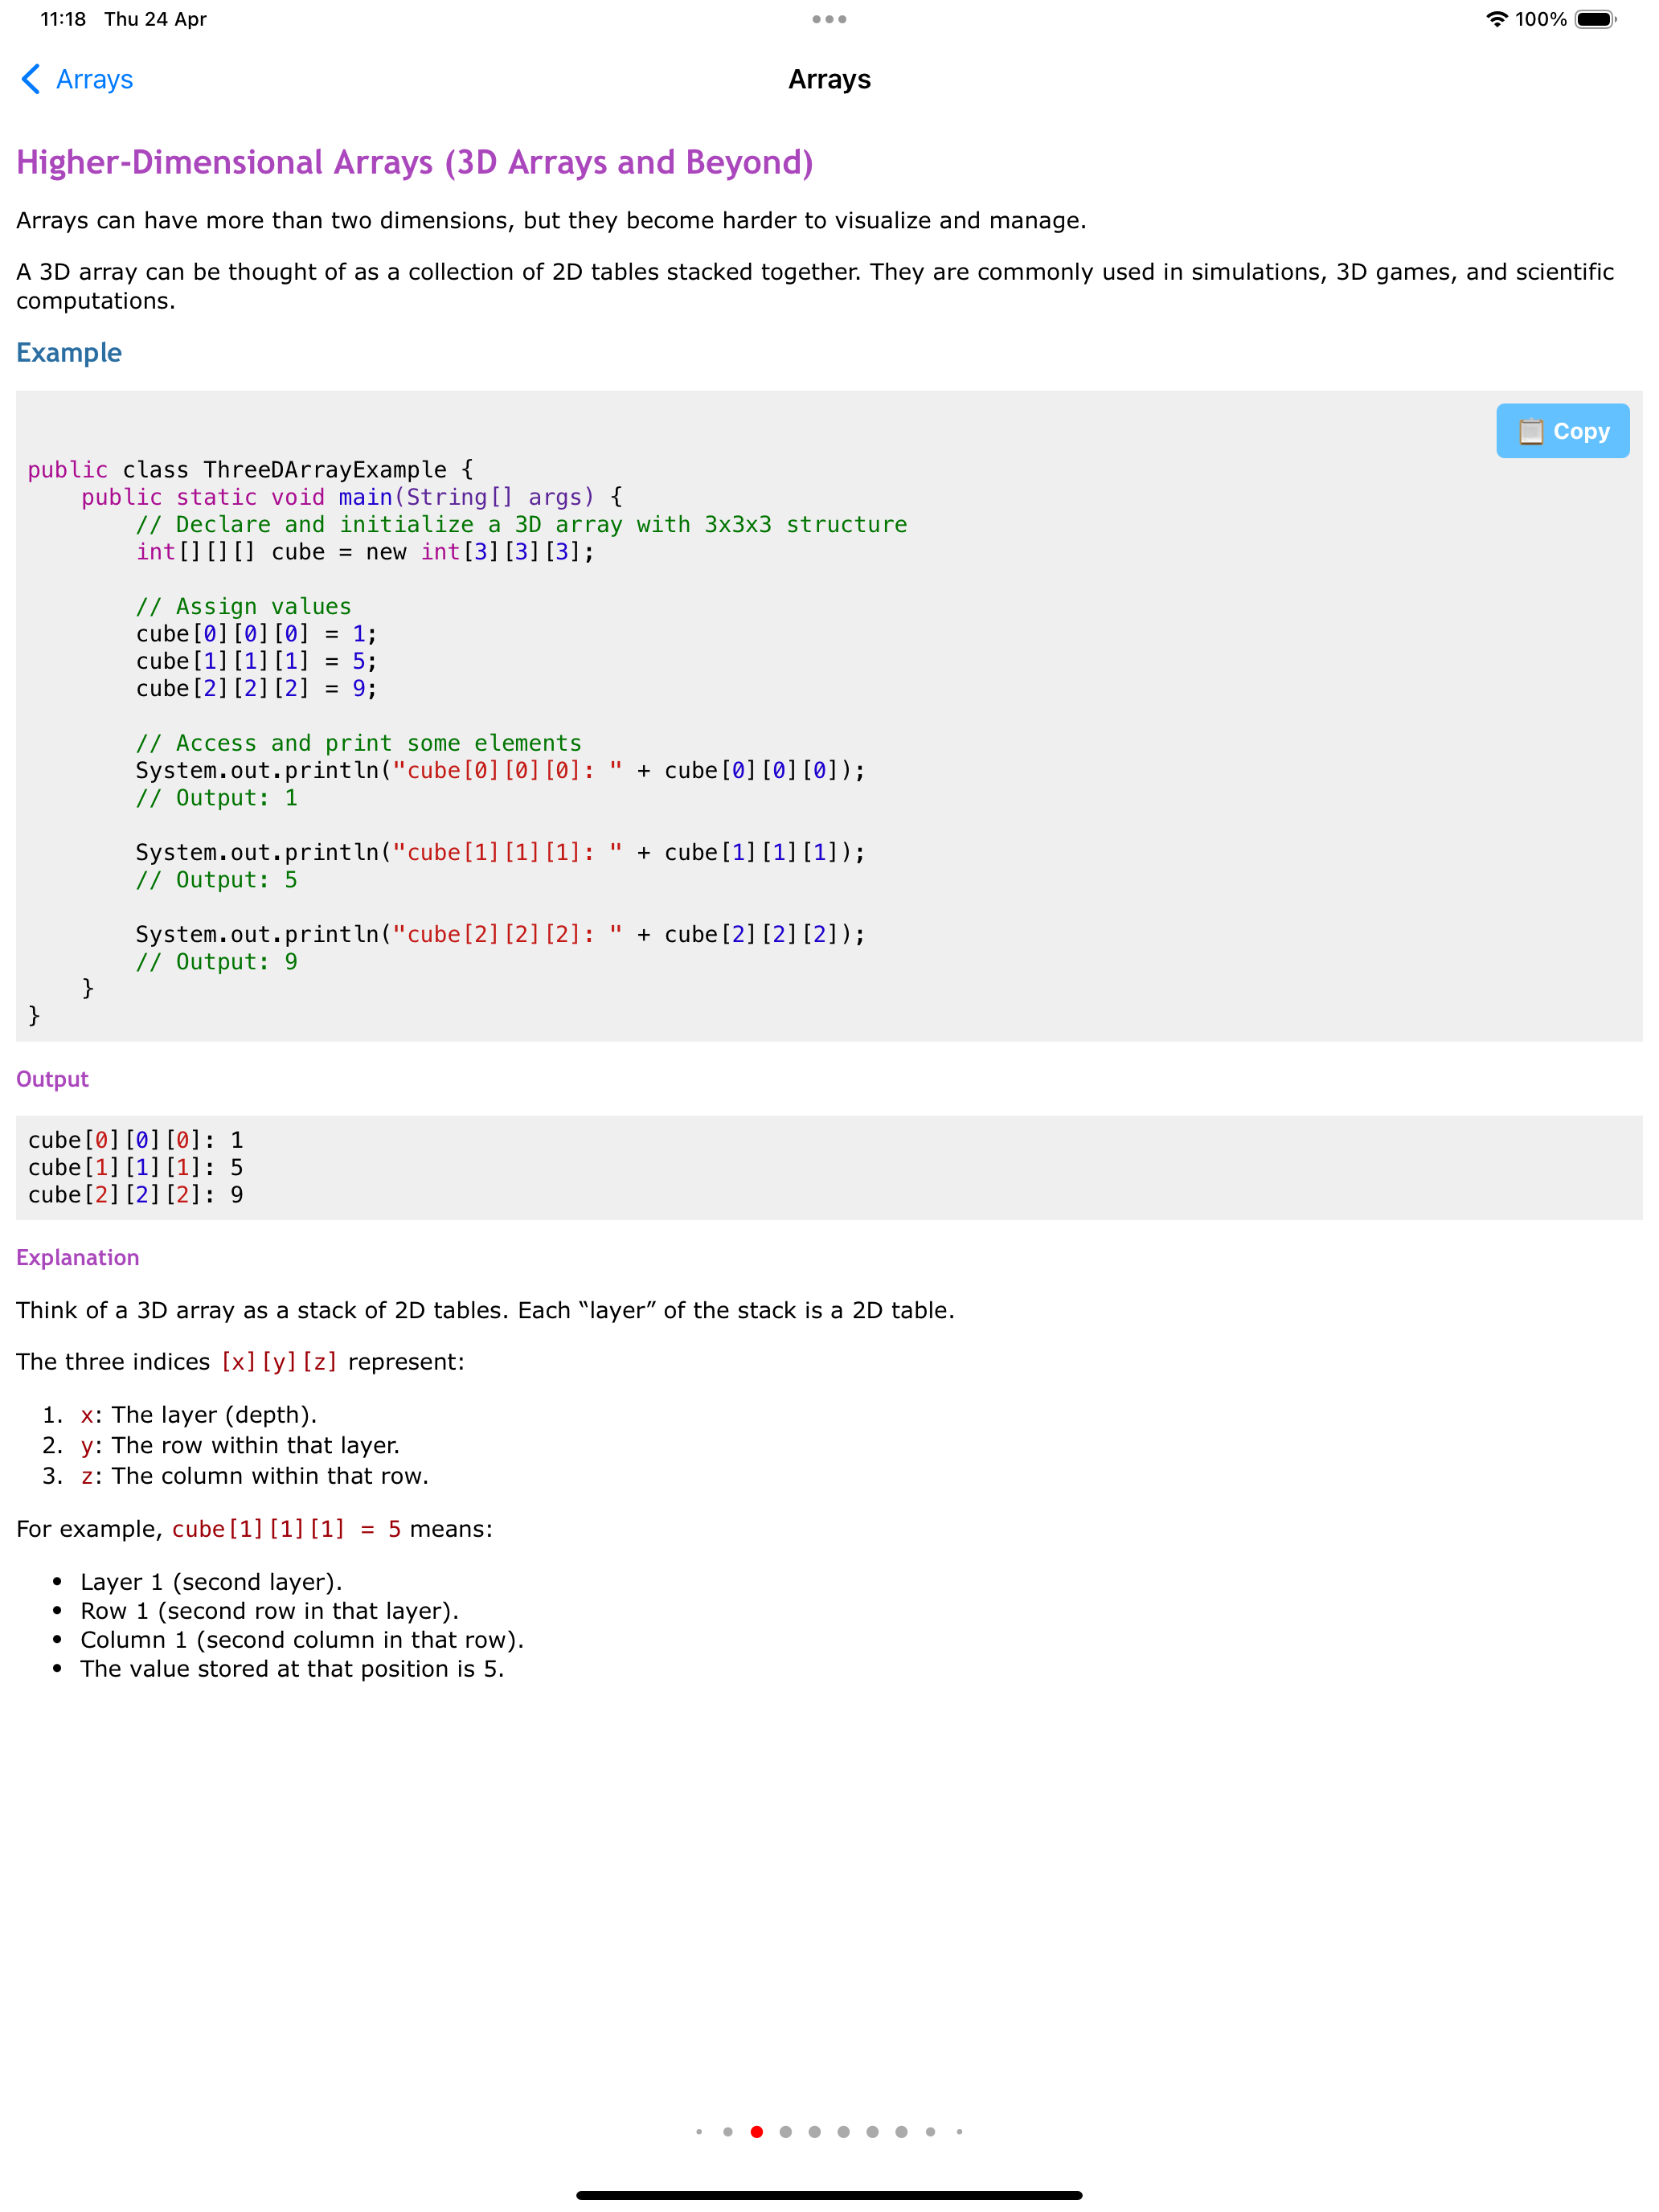Tap the centered Arrays navigation title

[x=829, y=79]
